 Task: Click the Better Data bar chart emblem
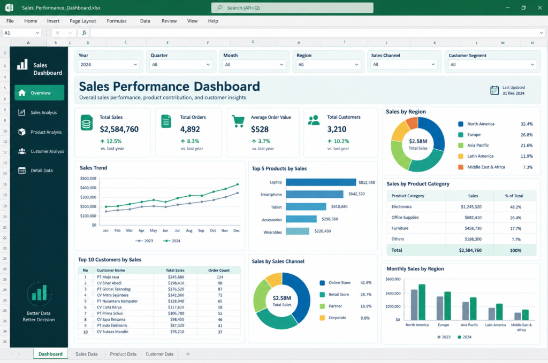point(39,294)
